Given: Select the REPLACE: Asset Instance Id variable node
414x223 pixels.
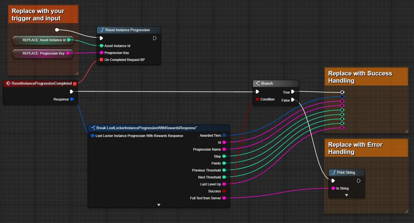Looking at the screenshot, I should (43, 40).
